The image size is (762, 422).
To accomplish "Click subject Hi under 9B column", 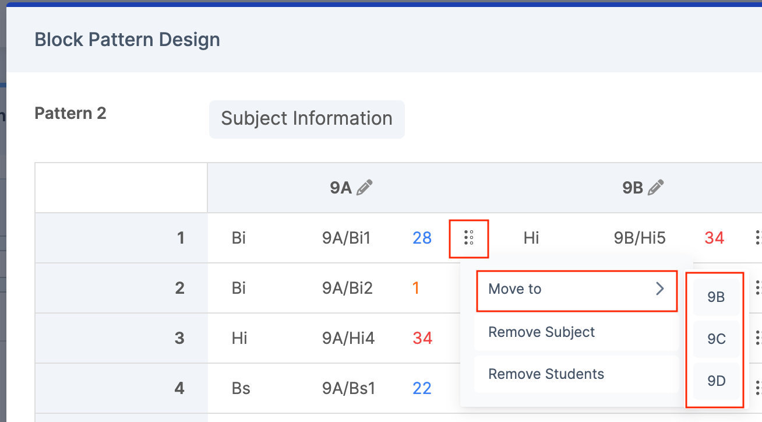I will [x=531, y=238].
